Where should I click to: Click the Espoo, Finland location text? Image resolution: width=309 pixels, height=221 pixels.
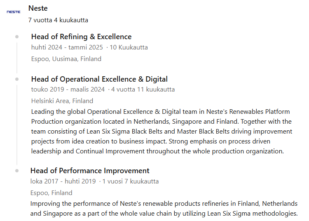click(x=51, y=193)
